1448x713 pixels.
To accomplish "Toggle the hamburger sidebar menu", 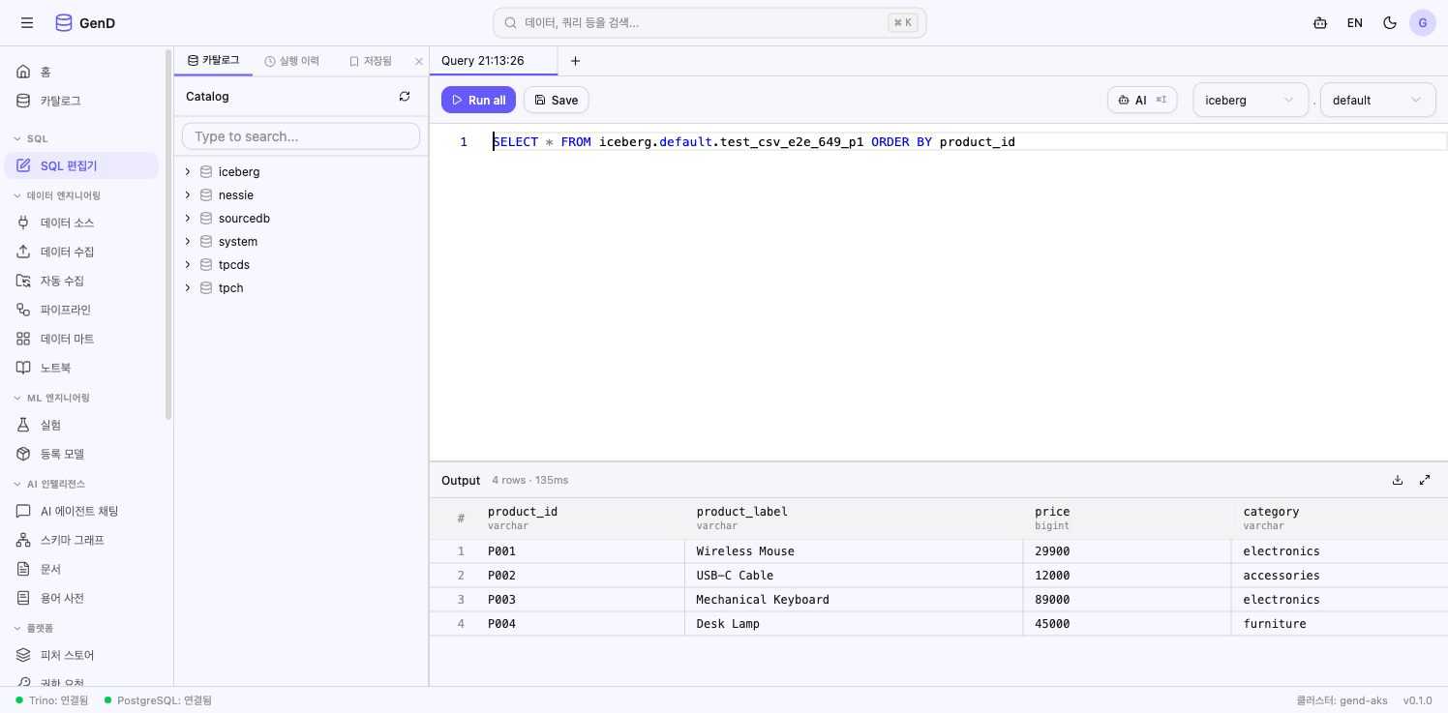I will tap(26, 23).
